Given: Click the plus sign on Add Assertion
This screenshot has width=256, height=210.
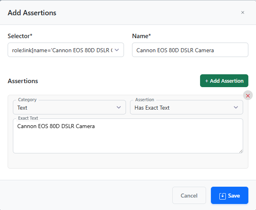Looking at the screenshot, I should click(x=207, y=81).
